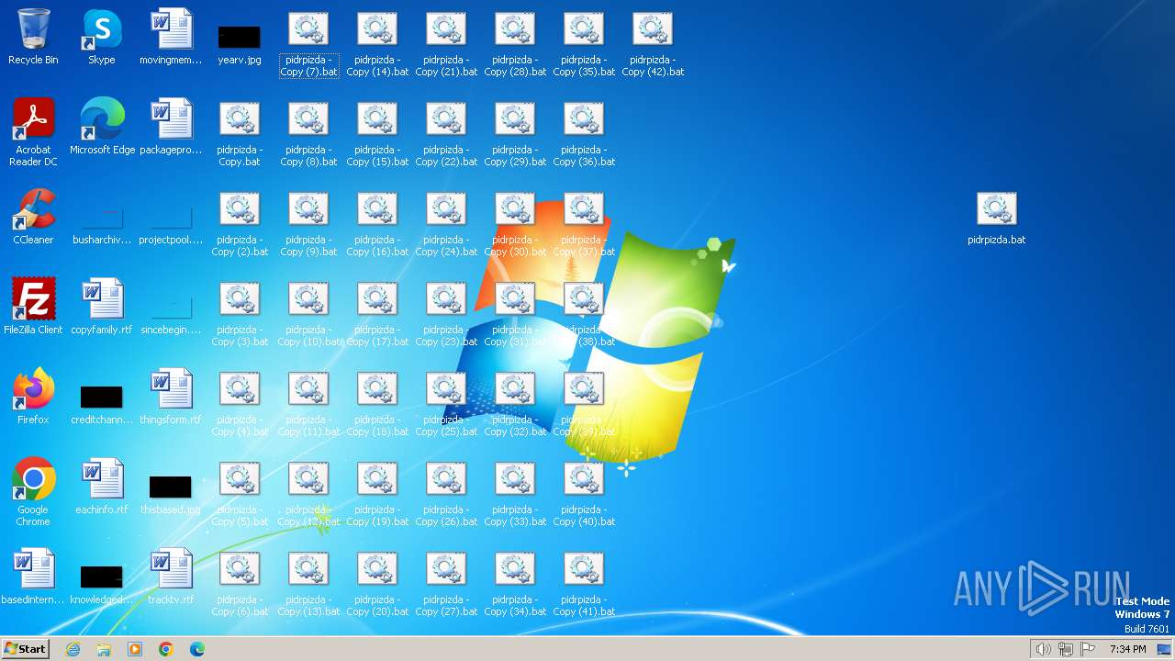Launch Microsoft Edge desktop shortcut
Screen dimensions: 1175x661
[102, 127]
